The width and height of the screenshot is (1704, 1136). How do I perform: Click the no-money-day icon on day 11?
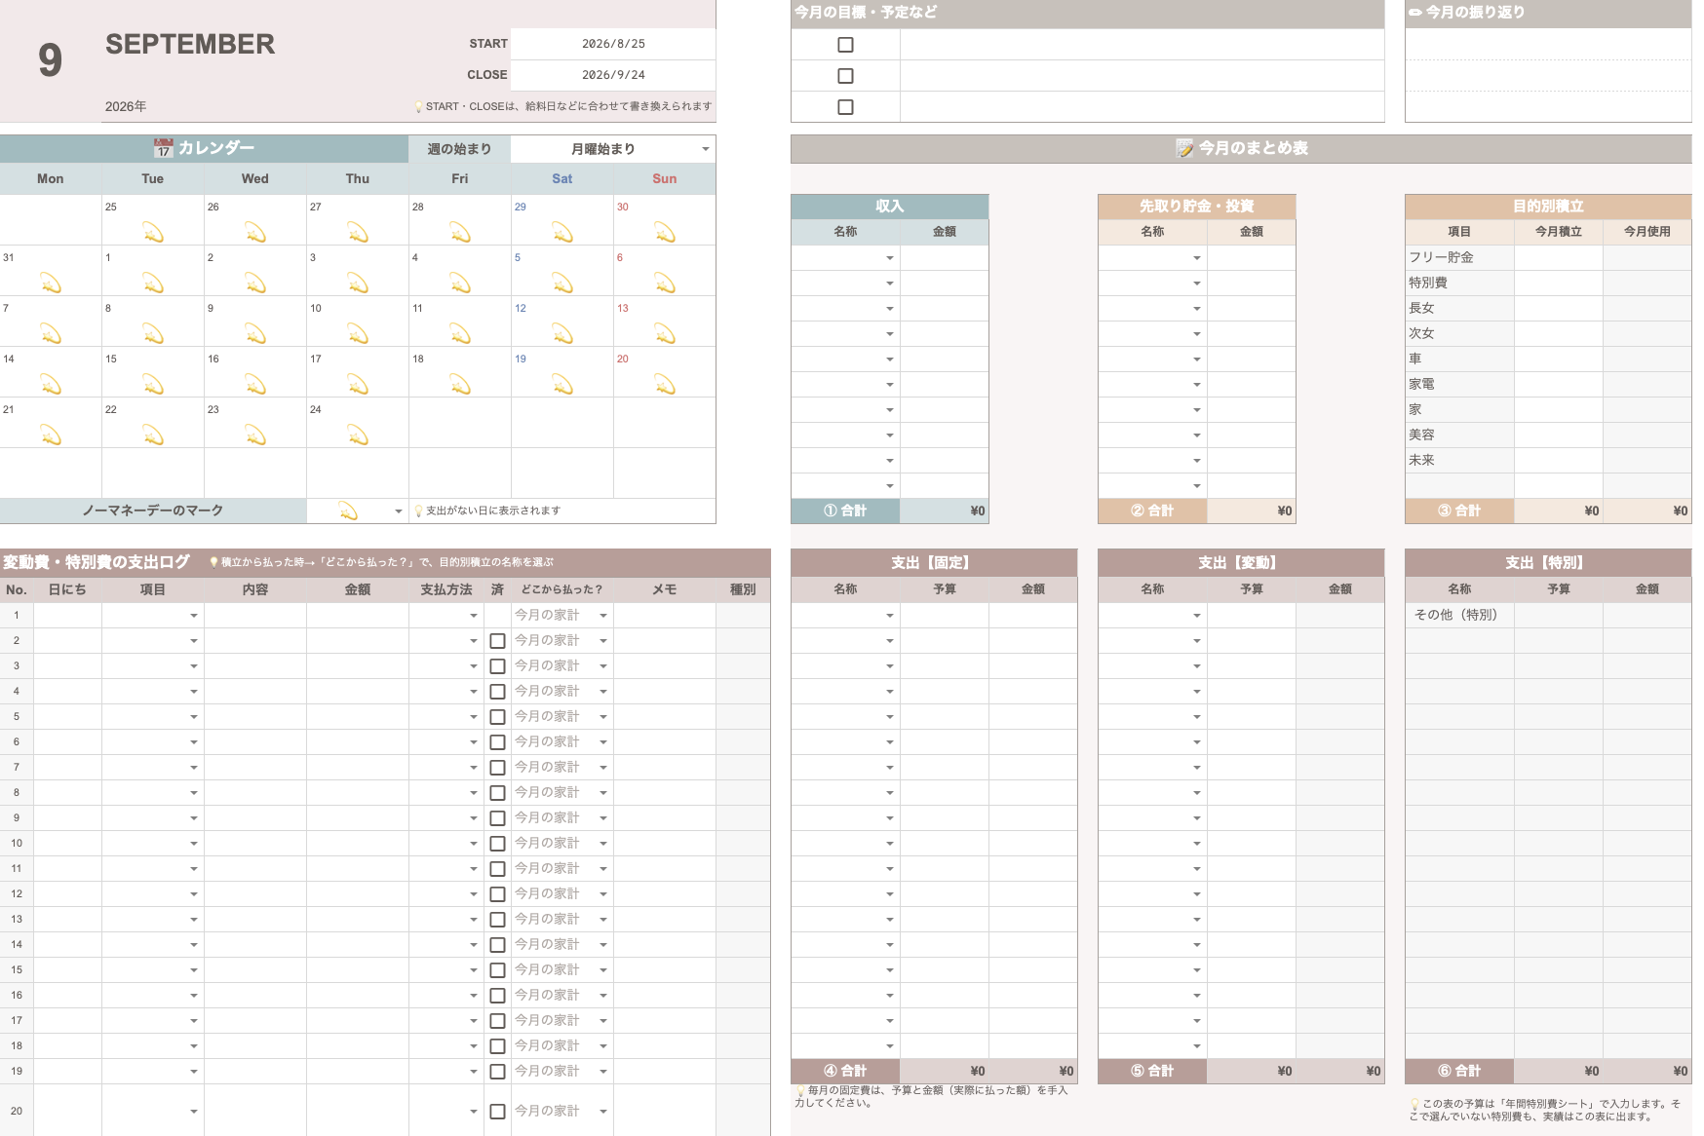460,334
